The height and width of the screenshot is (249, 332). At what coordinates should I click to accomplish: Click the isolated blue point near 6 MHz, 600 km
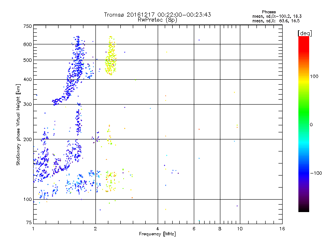199,40
